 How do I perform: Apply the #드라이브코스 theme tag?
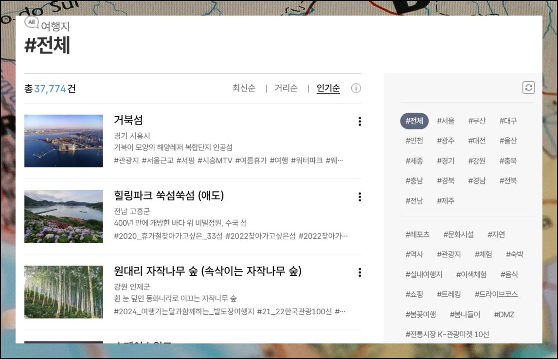(x=496, y=294)
